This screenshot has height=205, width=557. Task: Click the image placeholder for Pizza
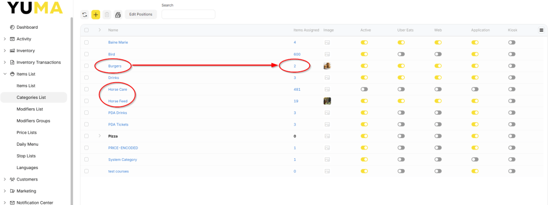point(327,136)
